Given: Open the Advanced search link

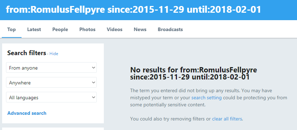Looking at the screenshot, I should click(x=27, y=113).
